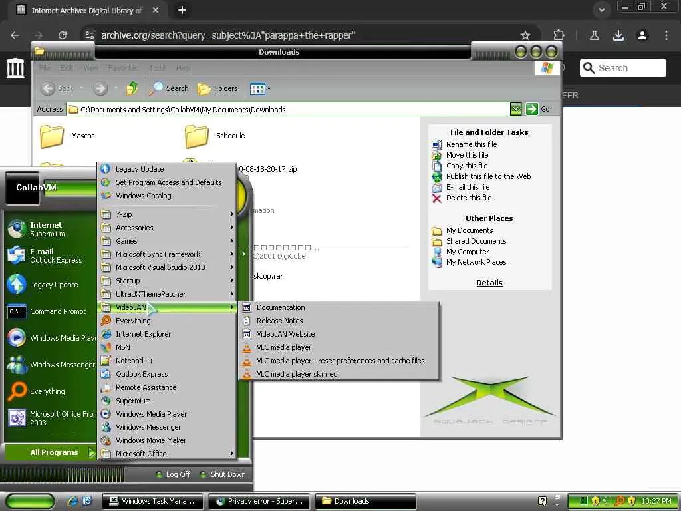Click Internet Archive Search field
This screenshot has height=511, width=681.
622,68
